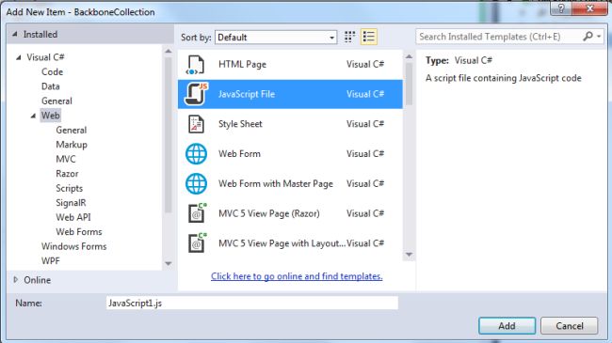Click template list scroll up arrow
The image size is (612, 343).
pos(409,57)
